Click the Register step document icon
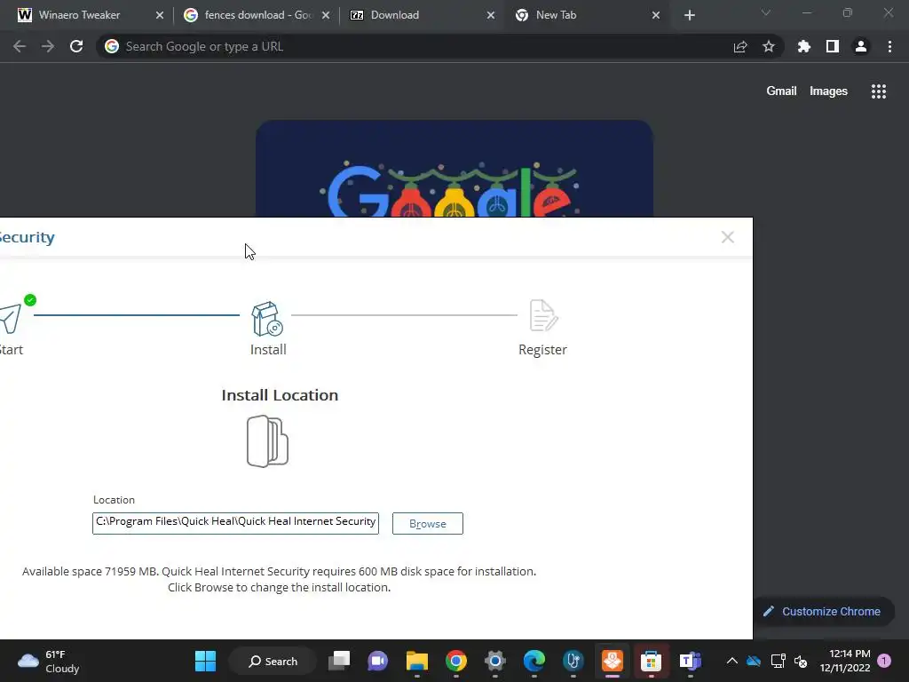Viewport: 909px width, 682px height. click(x=543, y=315)
